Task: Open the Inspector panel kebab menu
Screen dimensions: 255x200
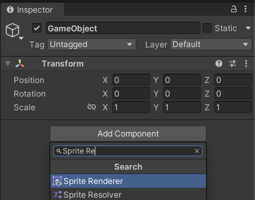Action: 246,10
